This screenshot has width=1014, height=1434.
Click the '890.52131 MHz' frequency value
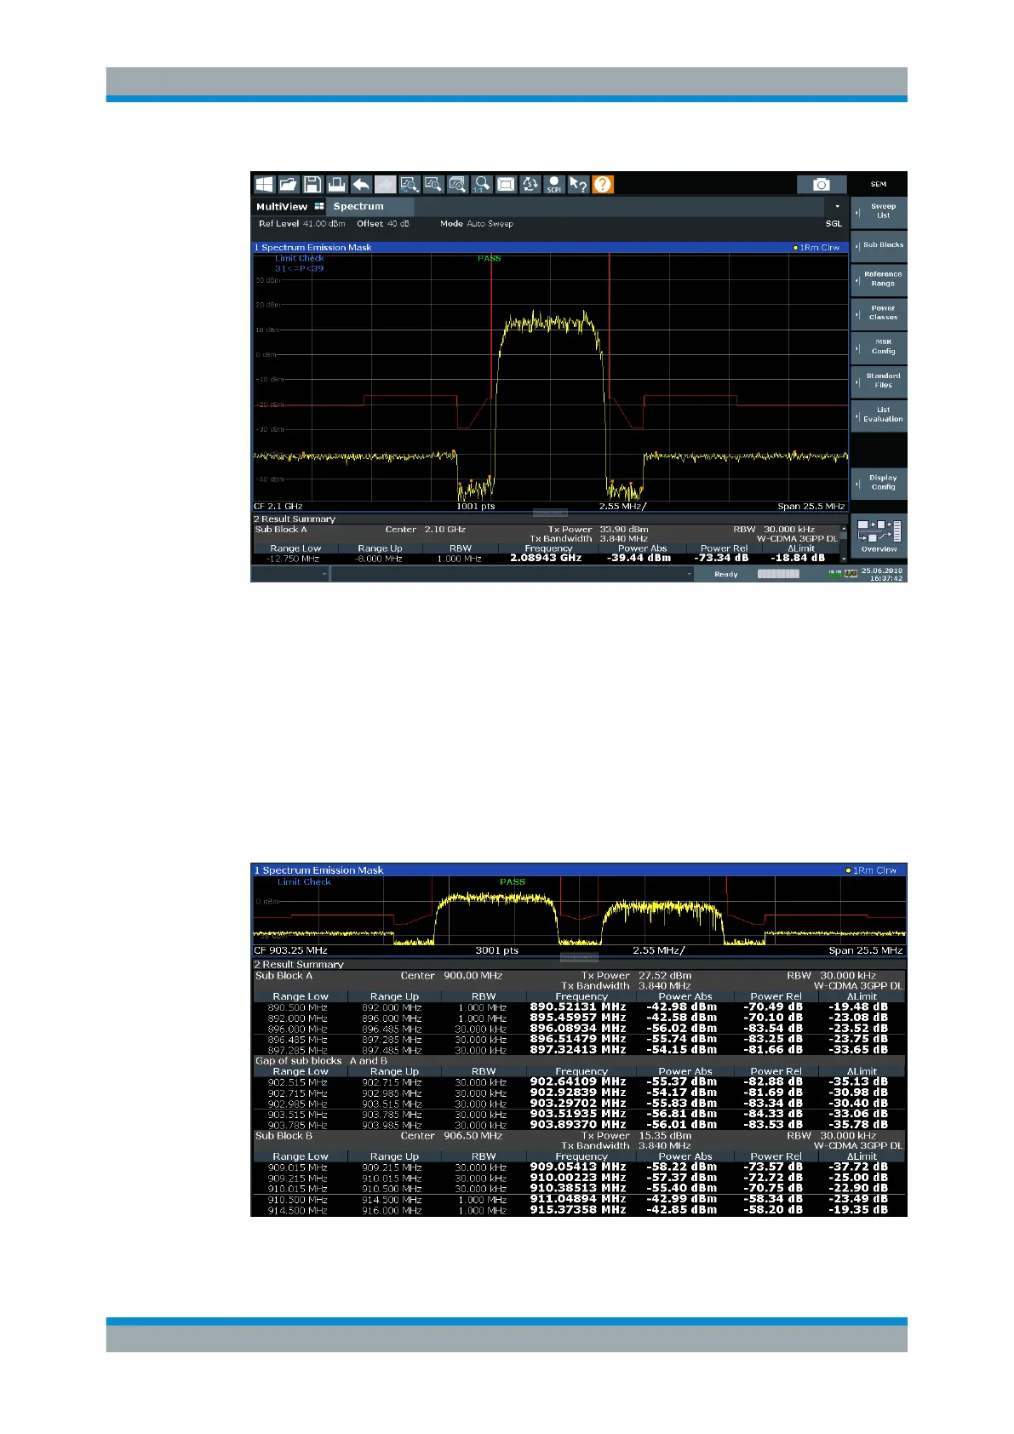pyautogui.click(x=577, y=1007)
